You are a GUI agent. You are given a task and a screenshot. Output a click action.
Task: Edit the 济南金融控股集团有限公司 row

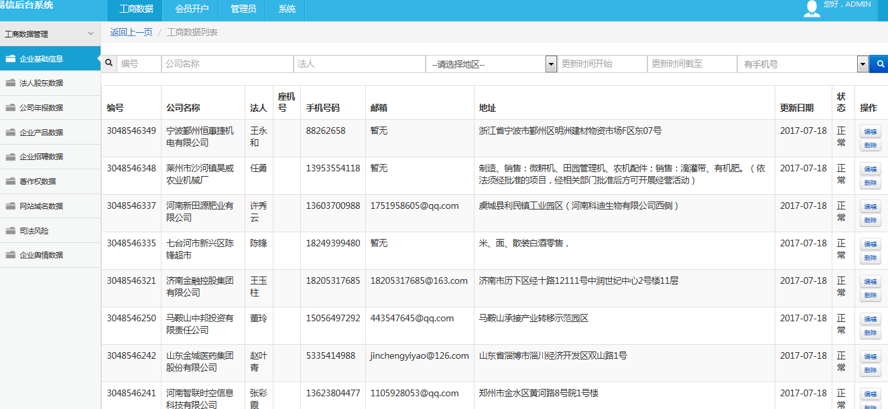870,282
